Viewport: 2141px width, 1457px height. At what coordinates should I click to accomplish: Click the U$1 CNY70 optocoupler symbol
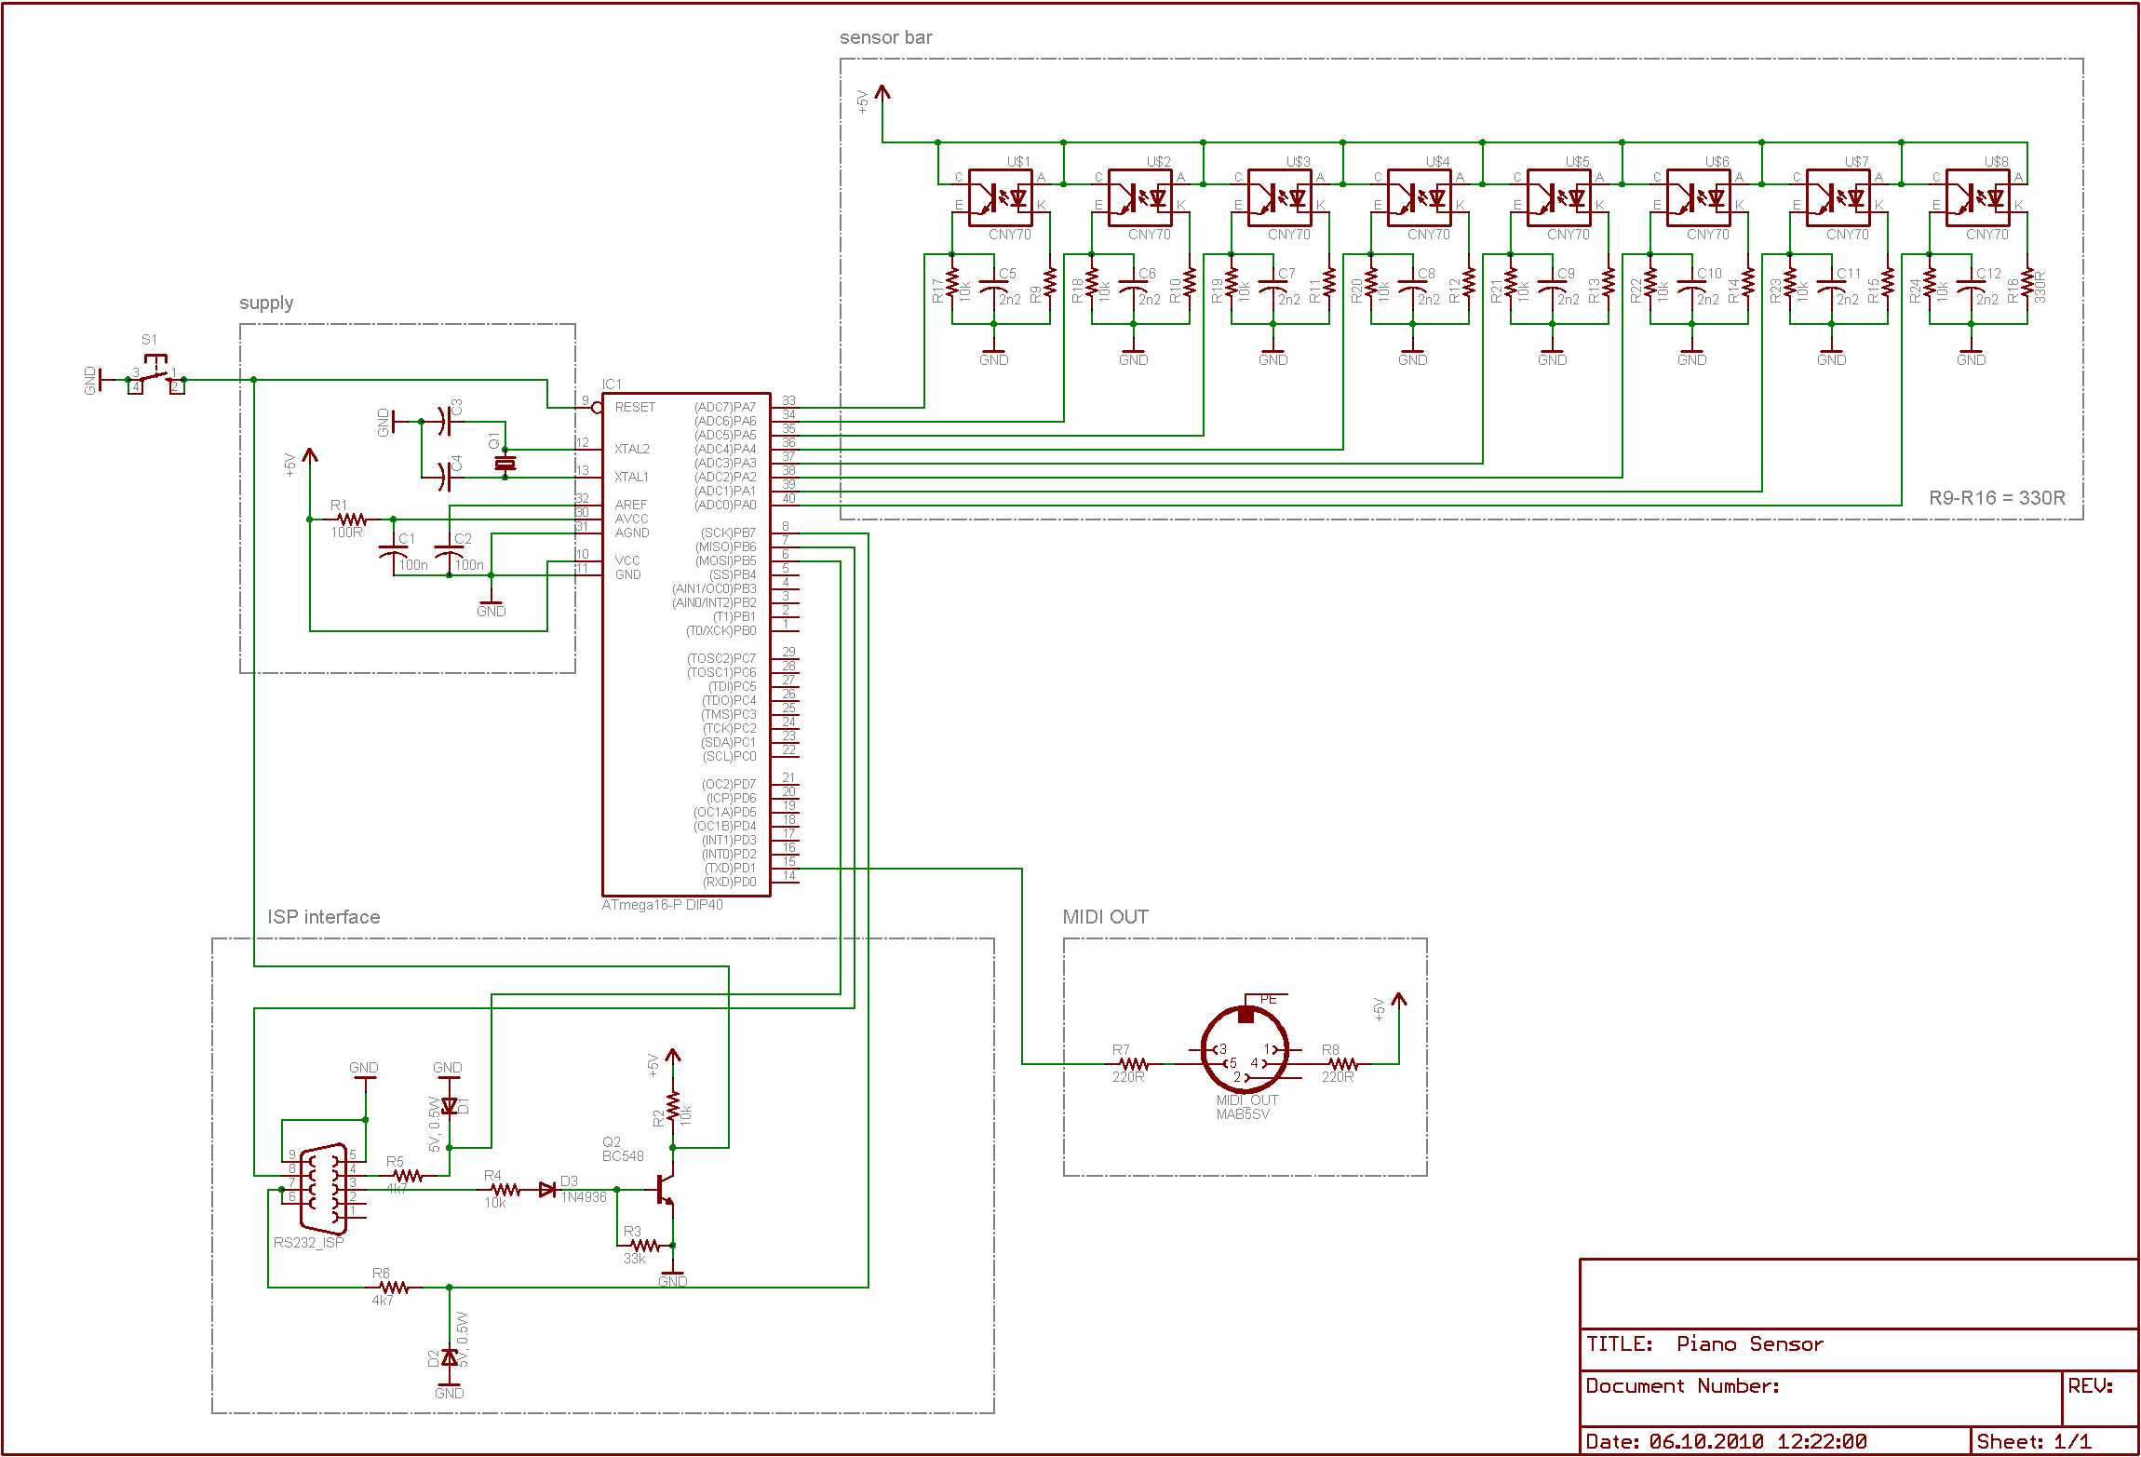pyautogui.click(x=1001, y=197)
